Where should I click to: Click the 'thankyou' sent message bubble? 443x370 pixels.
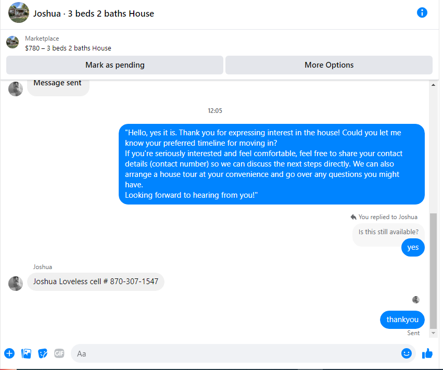(402, 320)
